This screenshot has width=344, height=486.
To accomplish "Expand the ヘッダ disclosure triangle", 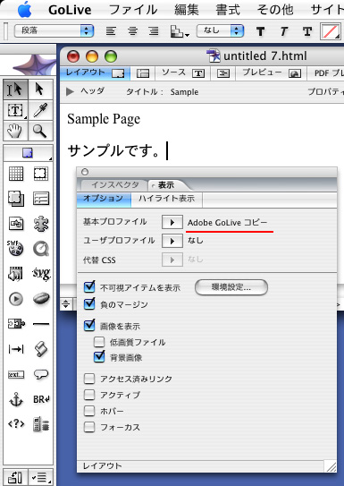I will [71, 92].
